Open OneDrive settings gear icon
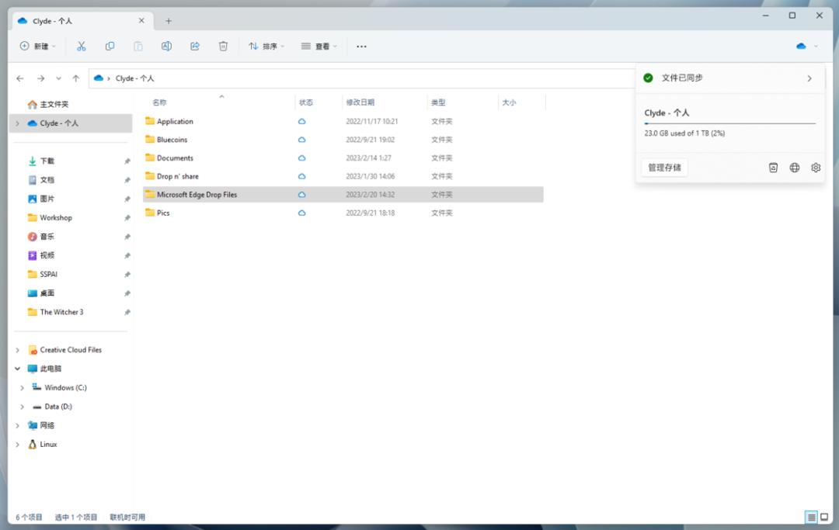839x530 pixels. point(816,168)
